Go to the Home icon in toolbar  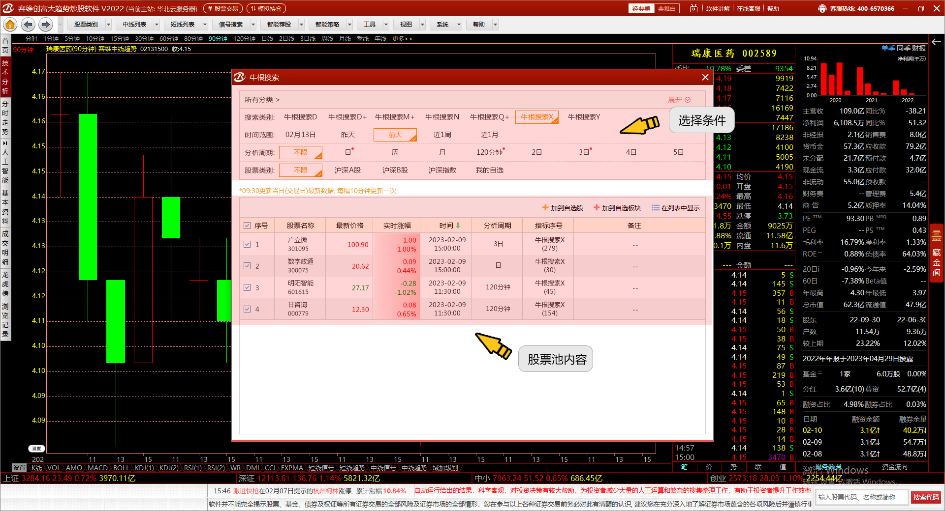click(10, 25)
